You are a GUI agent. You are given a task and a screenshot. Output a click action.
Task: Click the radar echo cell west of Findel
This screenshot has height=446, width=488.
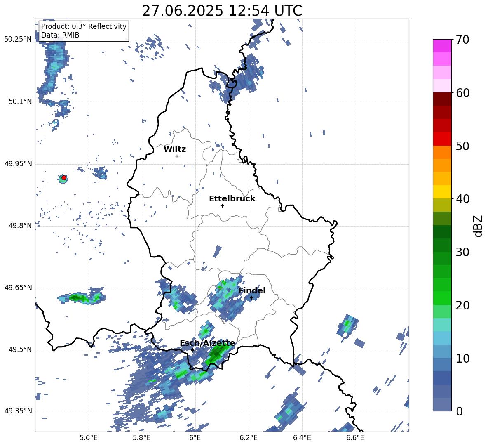pos(226,297)
